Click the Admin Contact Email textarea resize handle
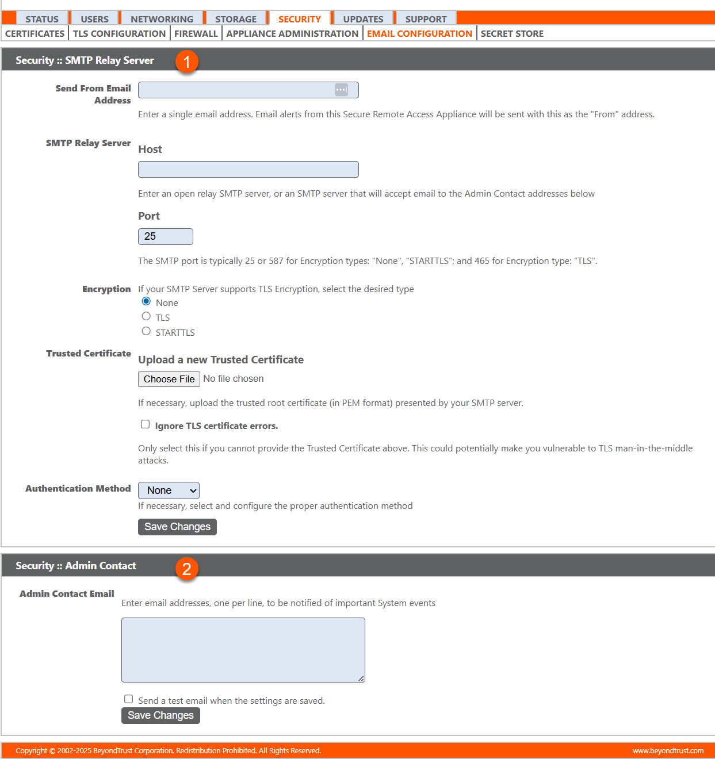The height and width of the screenshot is (759, 715). [361, 678]
